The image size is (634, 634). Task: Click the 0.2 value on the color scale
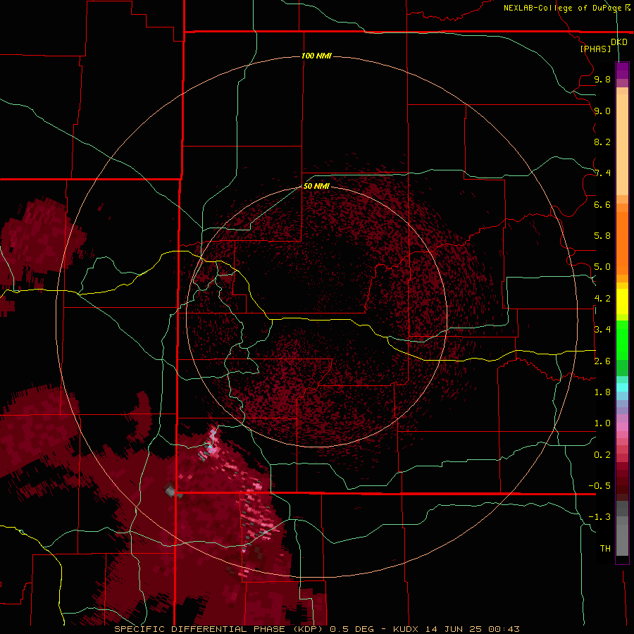tap(602, 455)
